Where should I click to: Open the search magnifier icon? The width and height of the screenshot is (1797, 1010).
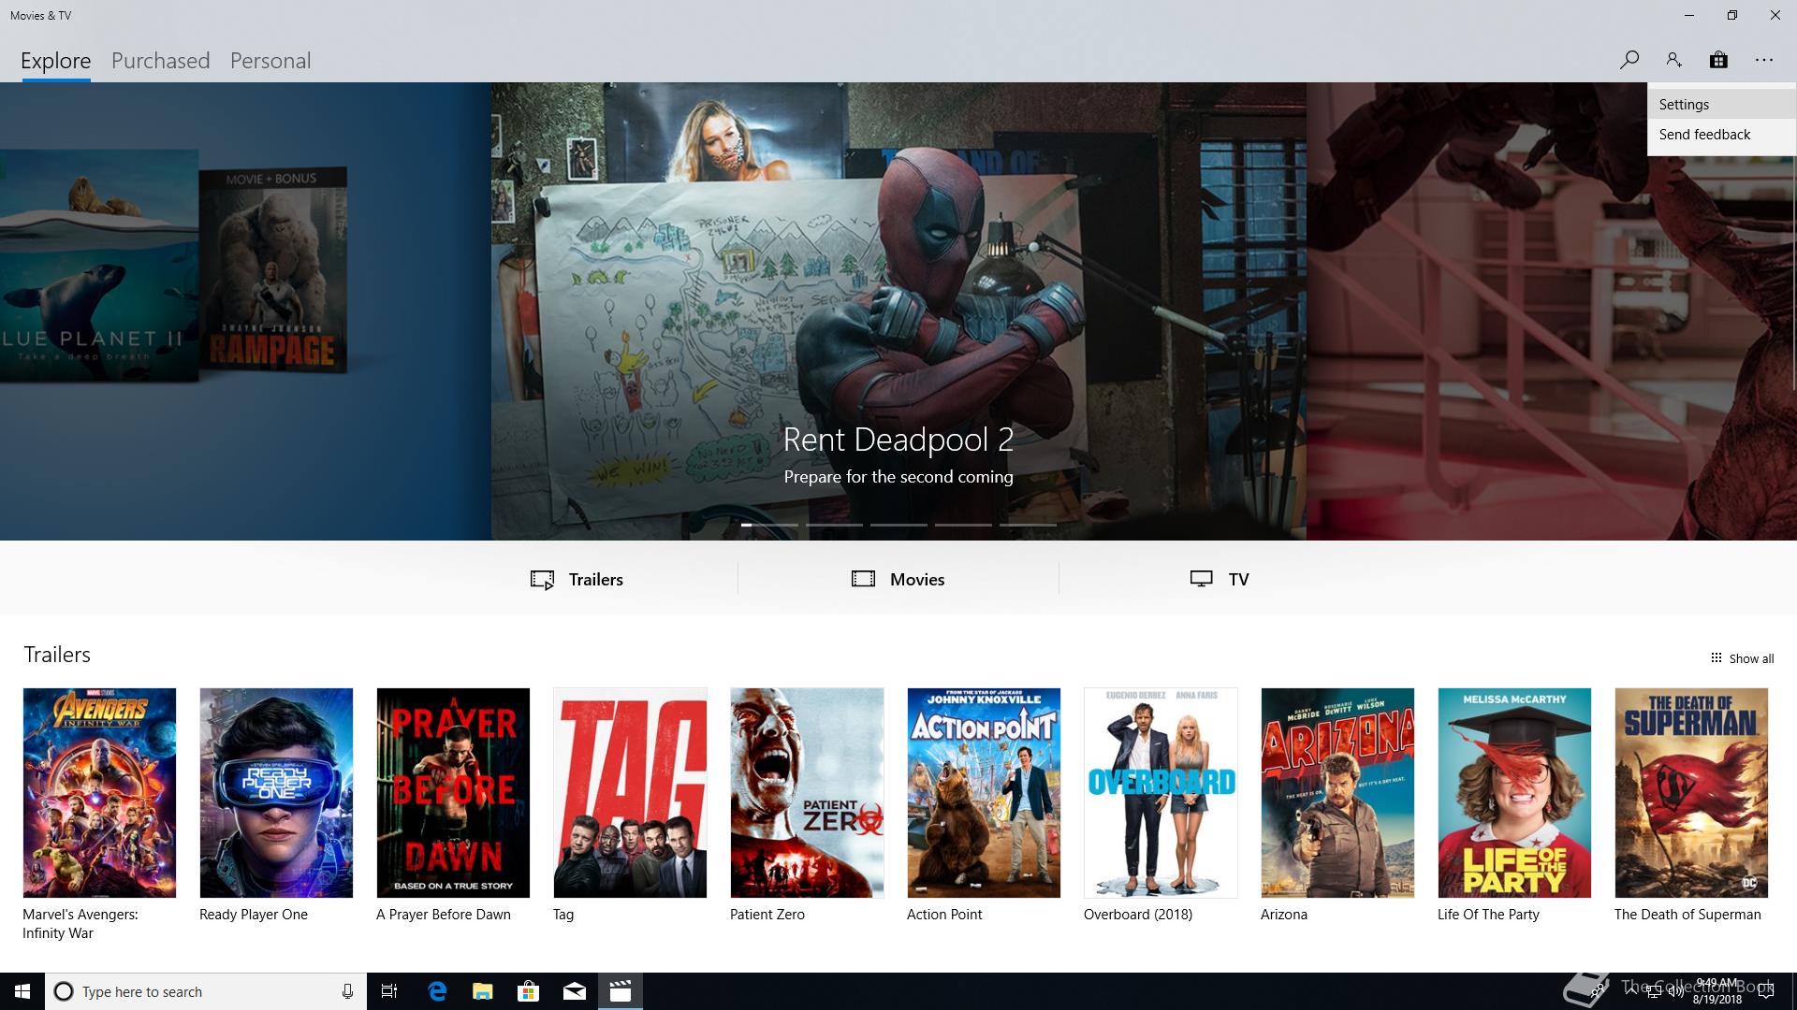click(x=1629, y=60)
